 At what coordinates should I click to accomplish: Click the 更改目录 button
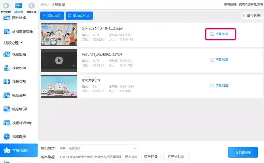pos(151,157)
